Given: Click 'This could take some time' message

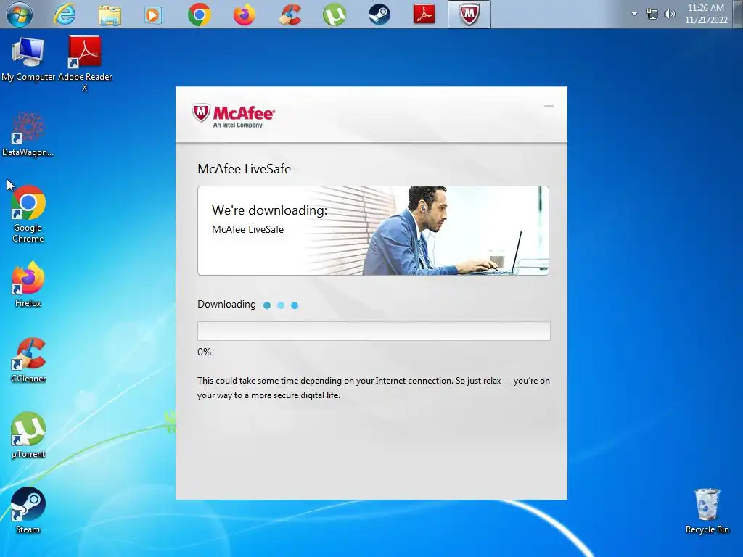Looking at the screenshot, I should coord(374,388).
